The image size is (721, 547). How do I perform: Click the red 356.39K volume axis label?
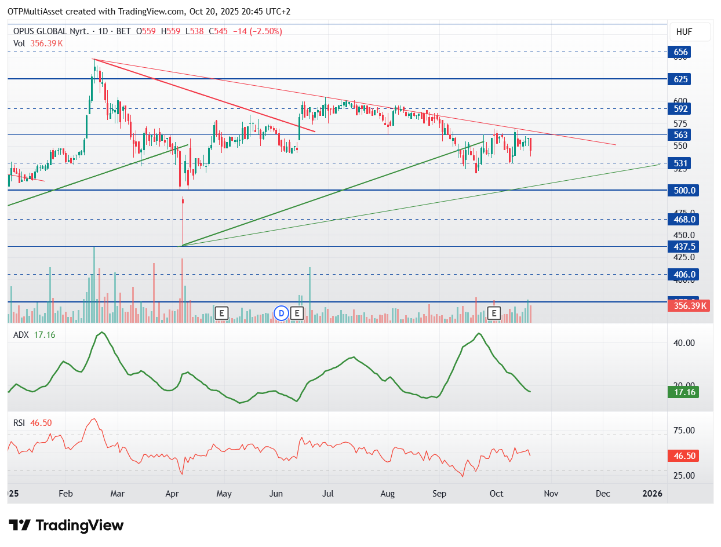click(x=689, y=305)
